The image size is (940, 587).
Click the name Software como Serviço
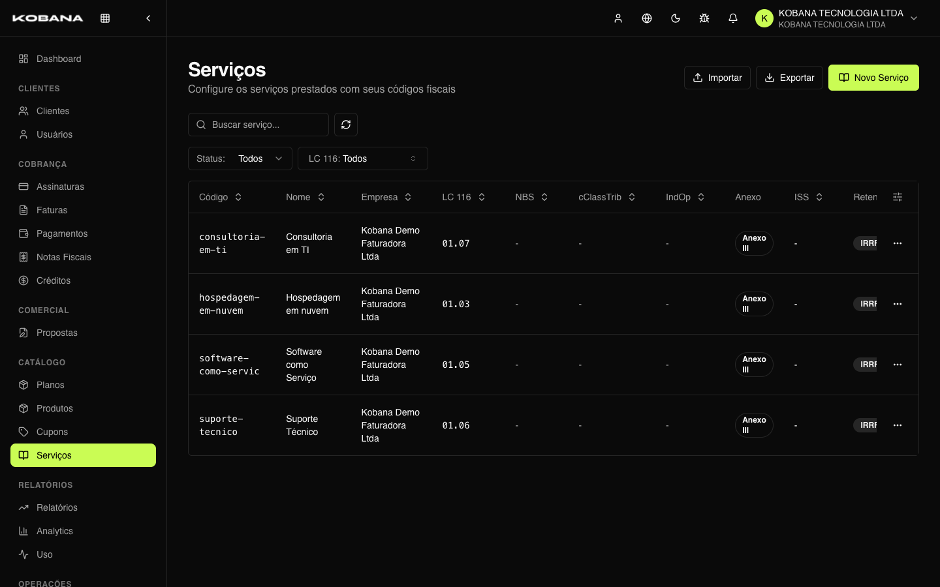(304, 365)
